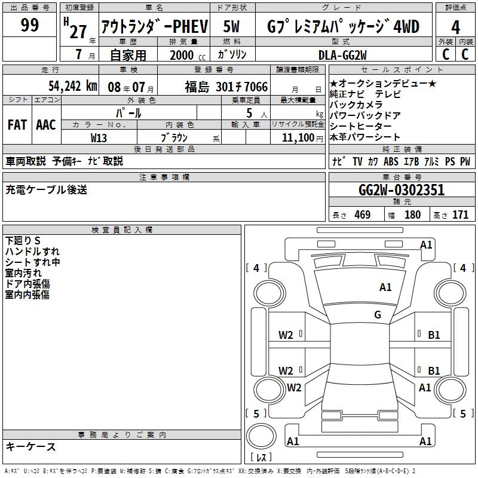The height and width of the screenshot is (478, 478).
Task: Click the model code DLA-GG2W
Action: [342, 55]
